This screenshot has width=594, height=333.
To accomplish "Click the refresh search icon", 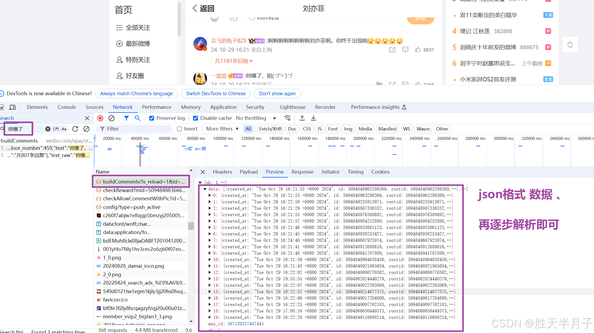I will (75, 129).
